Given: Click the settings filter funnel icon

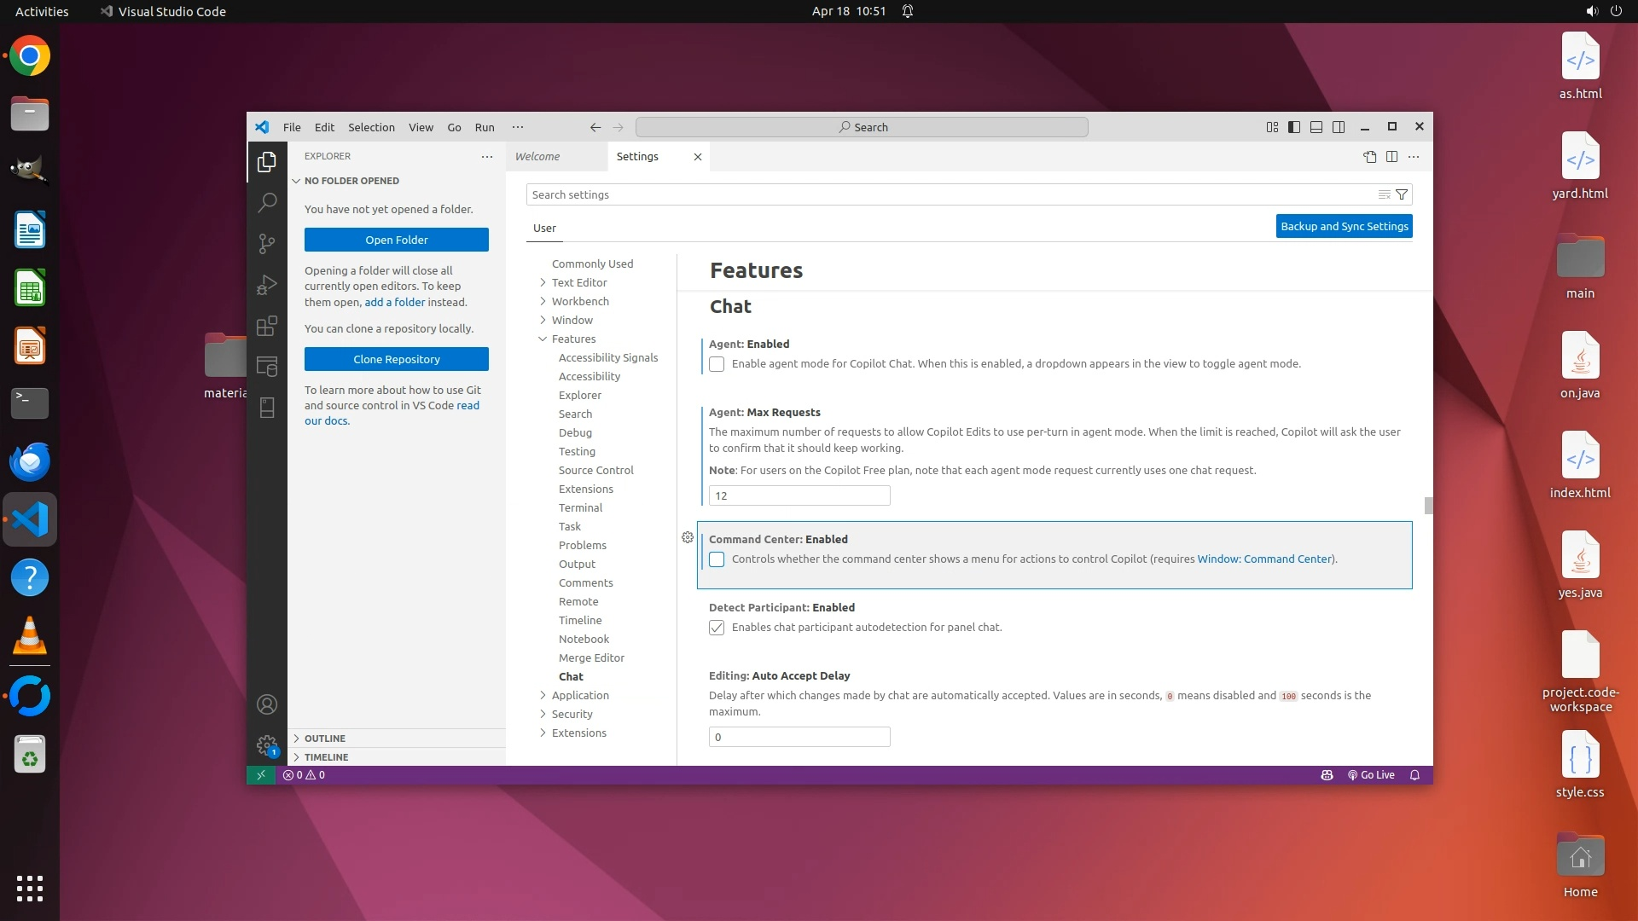Looking at the screenshot, I should click(1401, 194).
